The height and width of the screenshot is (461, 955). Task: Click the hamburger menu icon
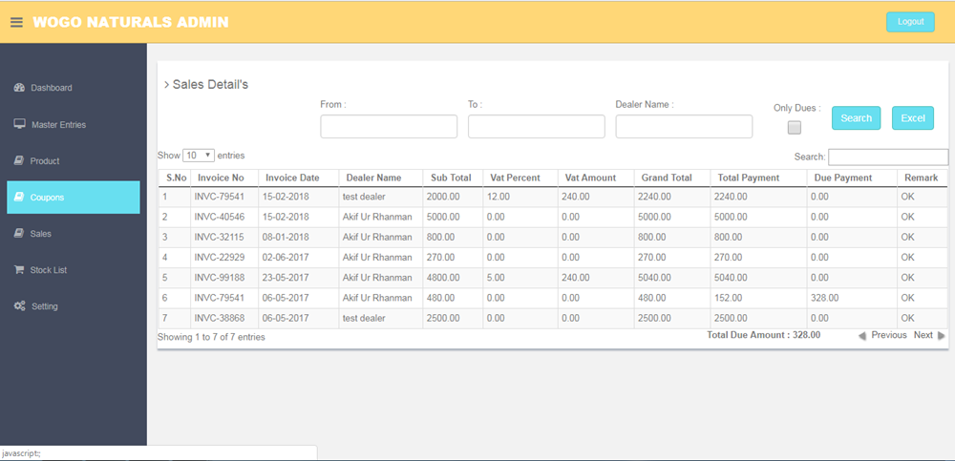point(16,22)
